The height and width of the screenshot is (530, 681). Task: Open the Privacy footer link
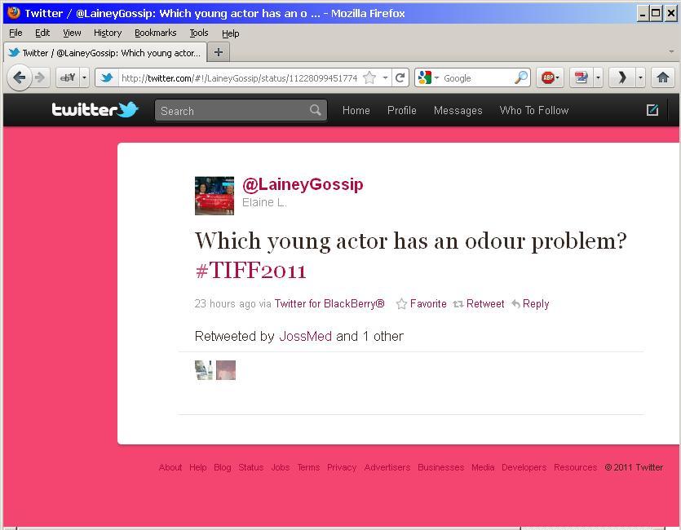(x=342, y=467)
